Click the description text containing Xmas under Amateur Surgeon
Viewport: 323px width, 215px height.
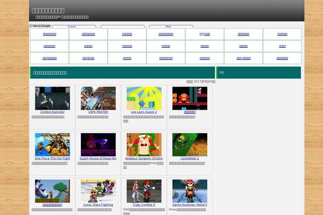pyautogui.click(x=143, y=165)
